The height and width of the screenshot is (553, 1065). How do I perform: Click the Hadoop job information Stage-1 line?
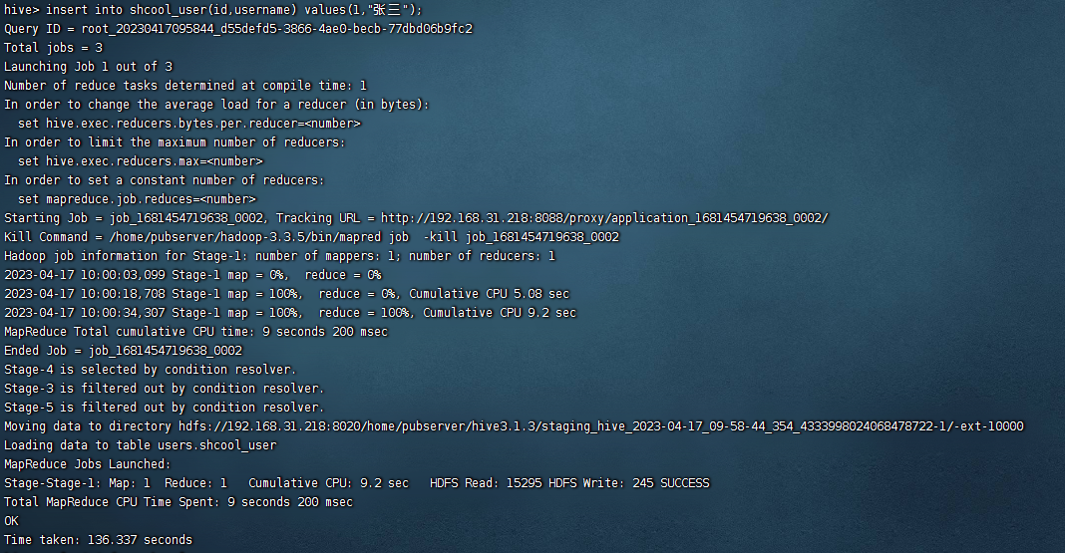coord(279,256)
